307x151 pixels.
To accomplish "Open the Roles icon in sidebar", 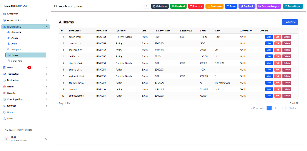I will 5,112.
